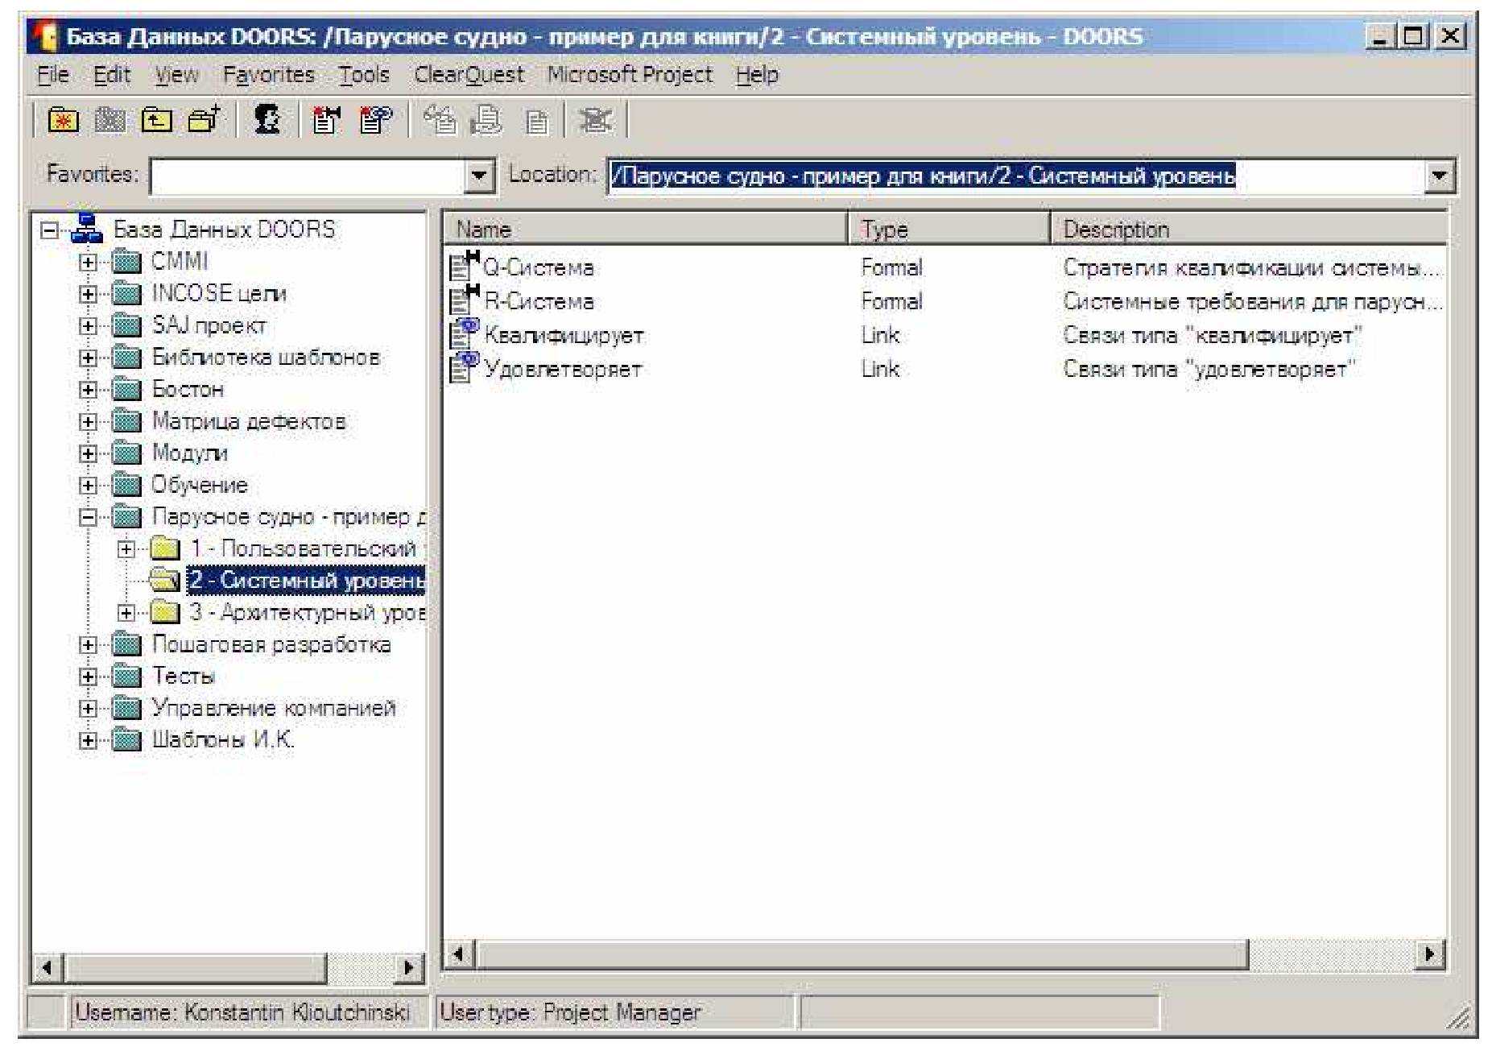The width and height of the screenshot is (1492, 1051).
Task: Open the Help menu
Action: pyautogui.click(x=757, y=75)
